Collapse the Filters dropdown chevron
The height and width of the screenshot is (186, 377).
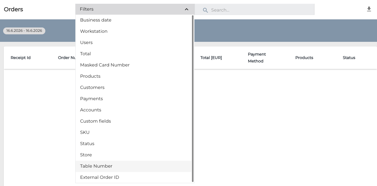point(187,9)
